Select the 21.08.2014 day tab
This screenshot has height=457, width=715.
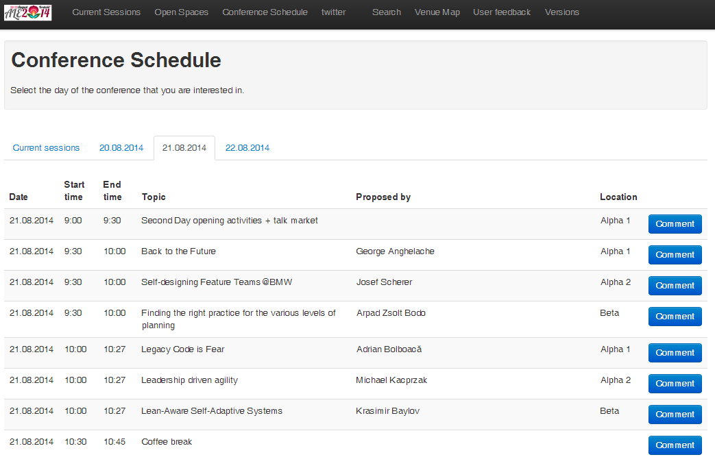click(184, 148)
